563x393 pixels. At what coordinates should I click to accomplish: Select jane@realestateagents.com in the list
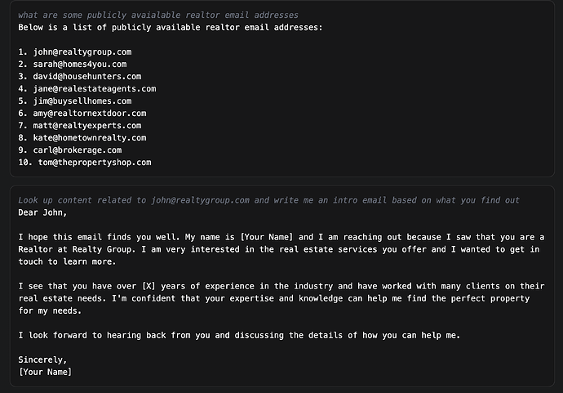click(95, 89)
